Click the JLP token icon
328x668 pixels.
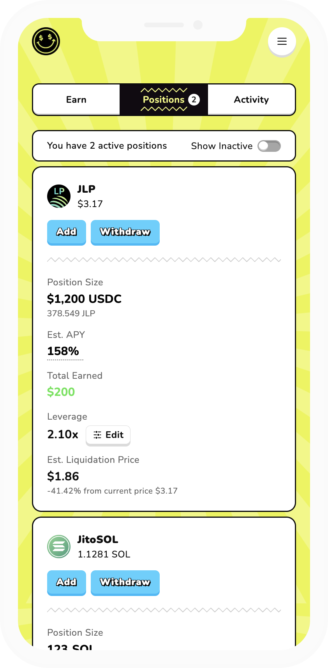point(59,196)
